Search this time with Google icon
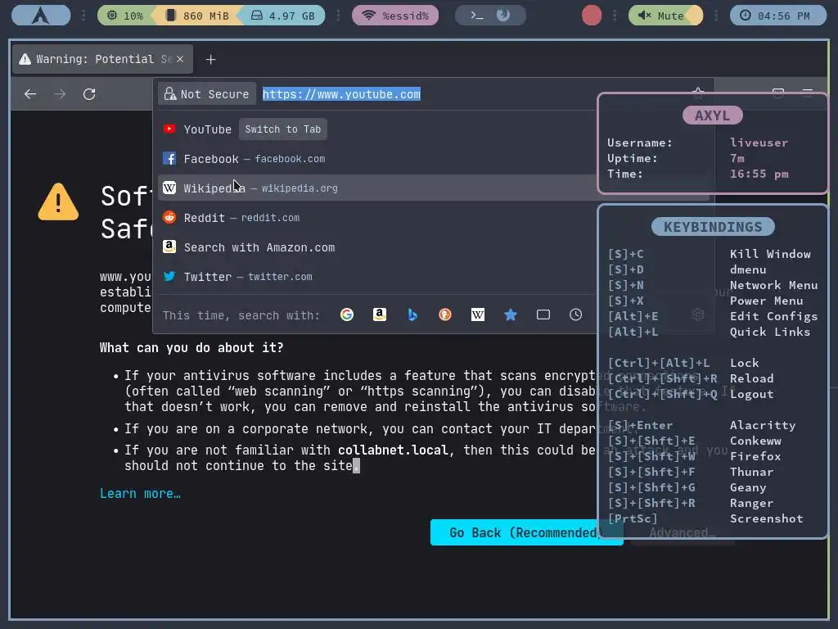 pyautogui.click(x=347, y=314)
